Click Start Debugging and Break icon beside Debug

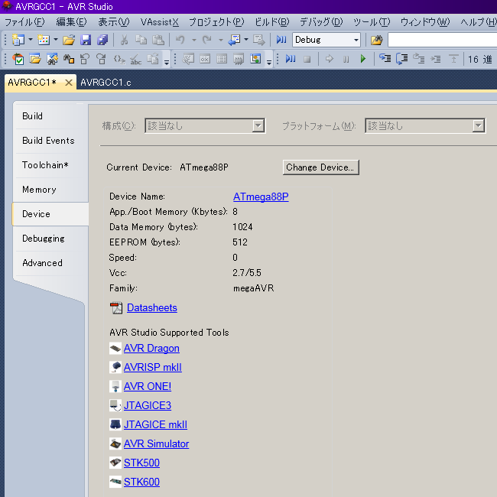coord(281,40)
